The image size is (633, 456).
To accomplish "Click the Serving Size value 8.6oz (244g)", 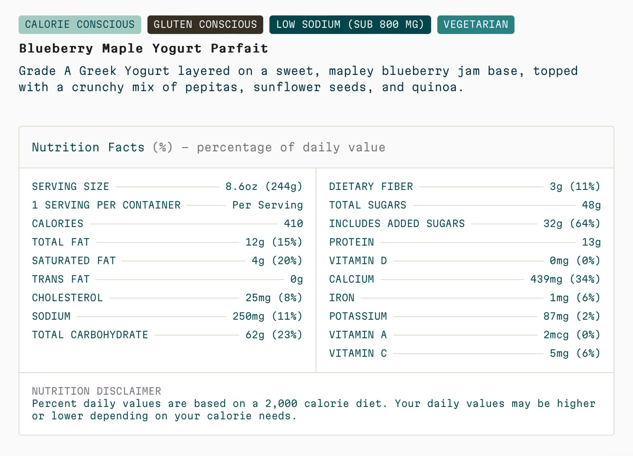I will coord(264,186).
